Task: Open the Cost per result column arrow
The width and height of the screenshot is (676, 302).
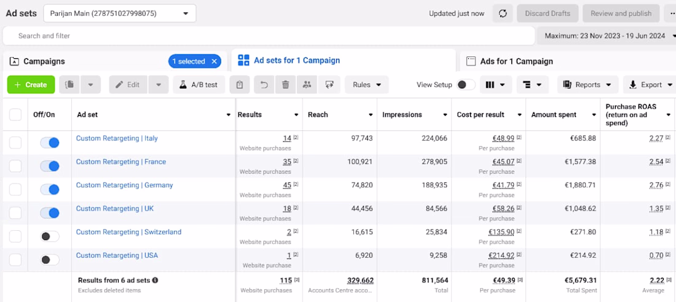Action: click(519, 115)
